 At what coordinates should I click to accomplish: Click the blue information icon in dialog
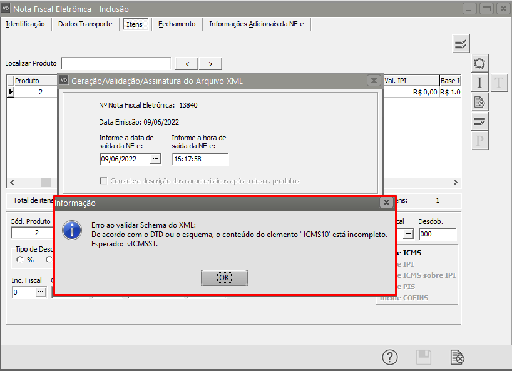tap(73, 230)
